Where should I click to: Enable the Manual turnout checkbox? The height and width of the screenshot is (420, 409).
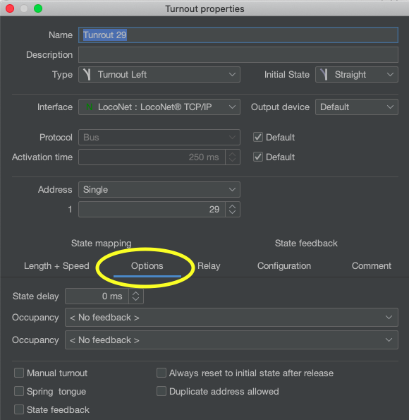(x=19, y=373)
